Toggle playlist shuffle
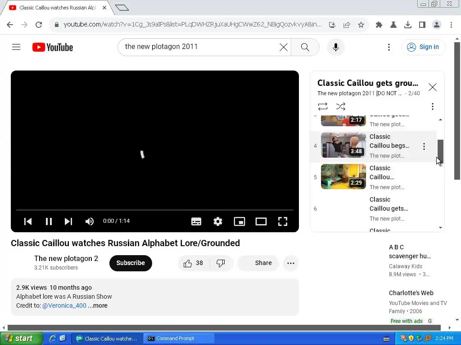This screenshot has width=461, height=345. coord(340,106)
